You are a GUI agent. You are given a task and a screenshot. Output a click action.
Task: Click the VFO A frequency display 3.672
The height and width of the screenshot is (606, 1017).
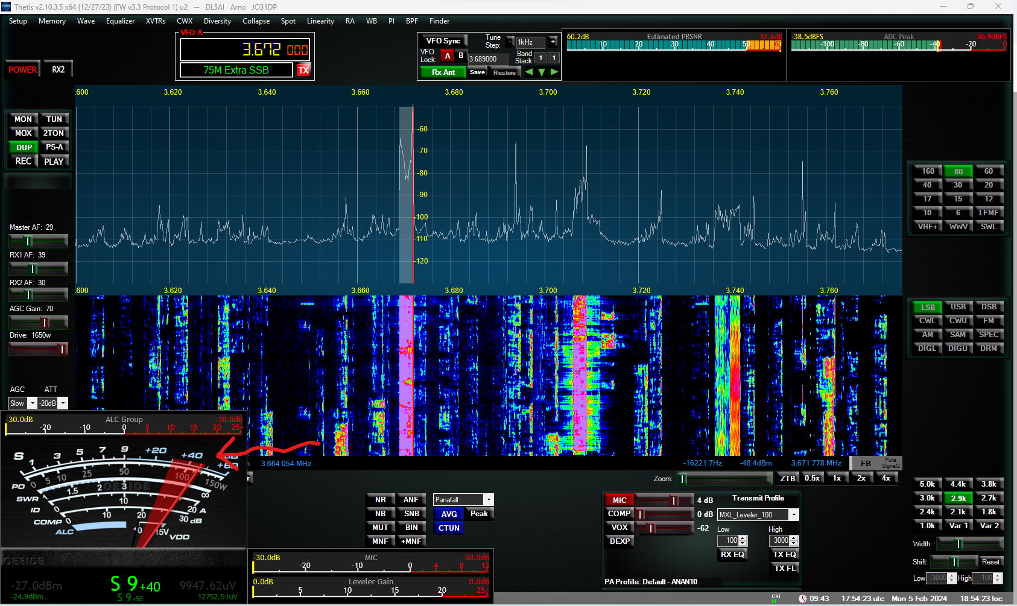click(244, 50)
